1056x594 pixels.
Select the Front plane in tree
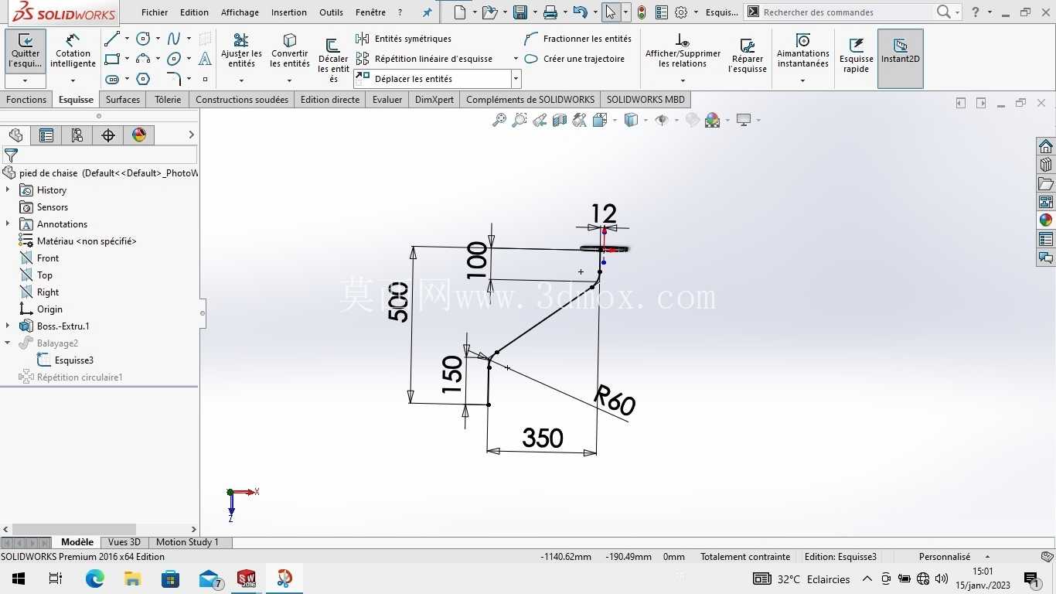48,258
